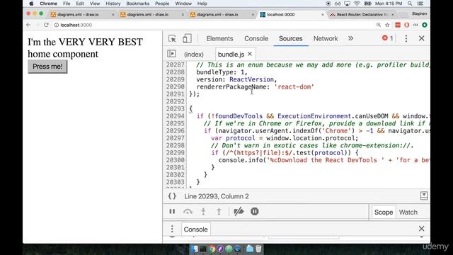
Task: Activate the inspect element picker icon
Action: pos(172,38)
